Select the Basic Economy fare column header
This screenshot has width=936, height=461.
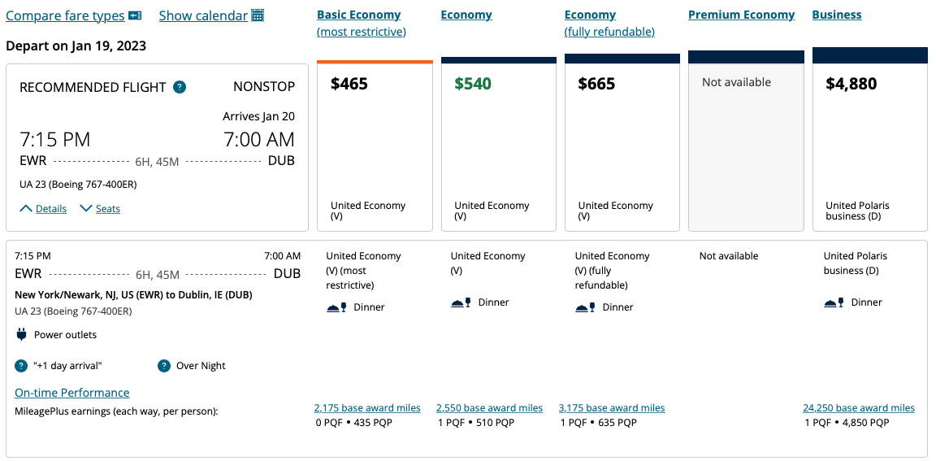358,15
